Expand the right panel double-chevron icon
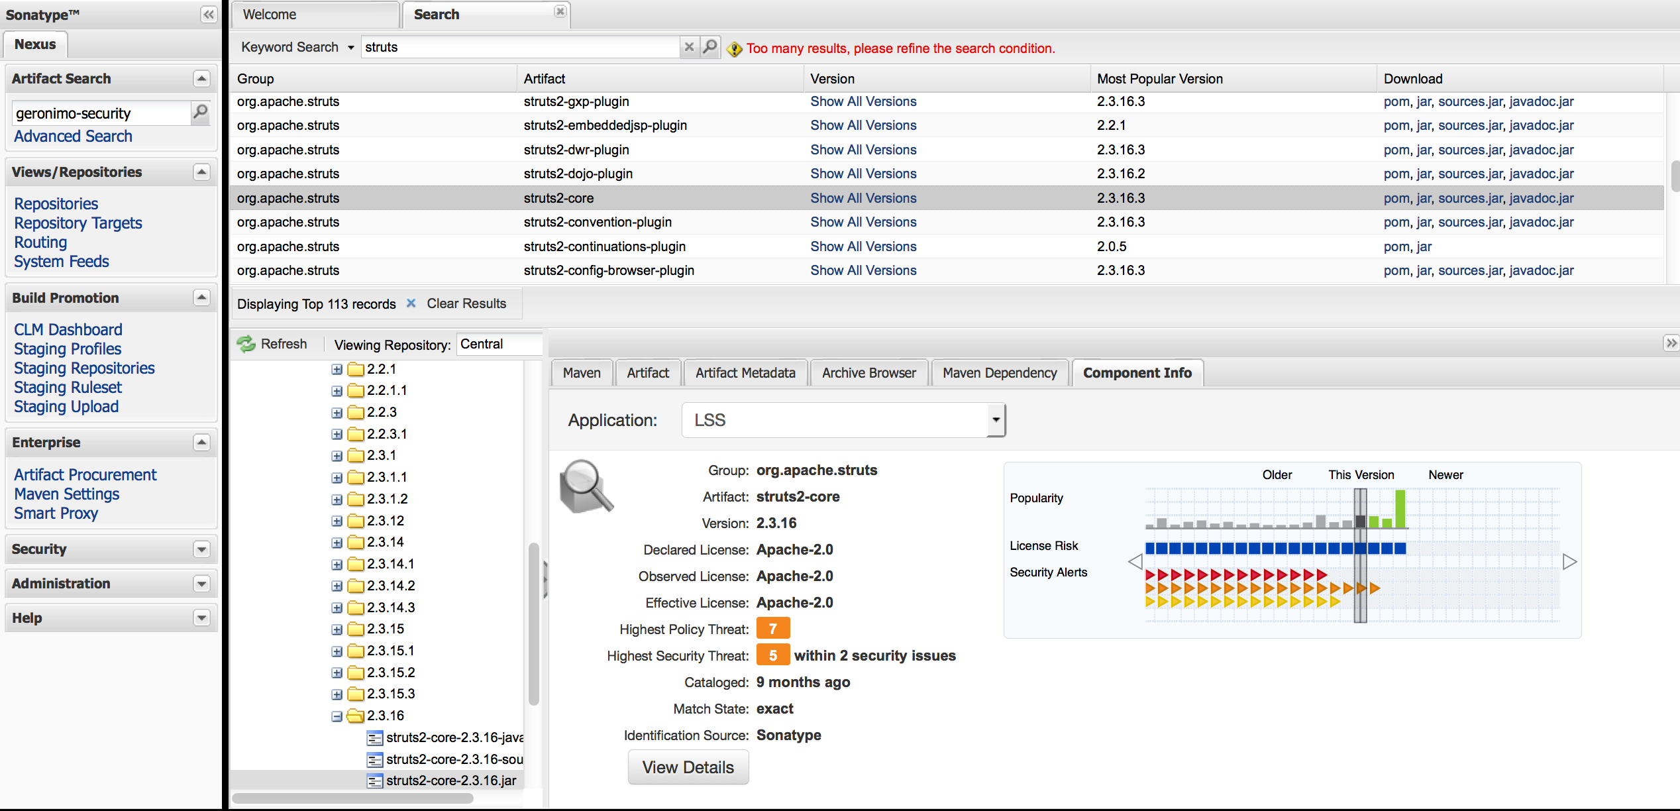The image size is (1680, 811). point(1671,343)
